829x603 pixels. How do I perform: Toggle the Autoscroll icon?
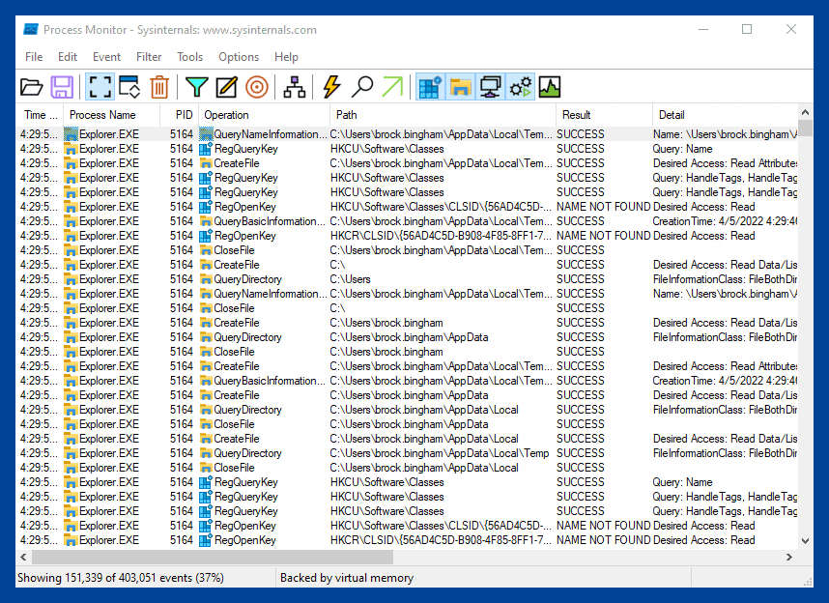[x=129, y=87]
